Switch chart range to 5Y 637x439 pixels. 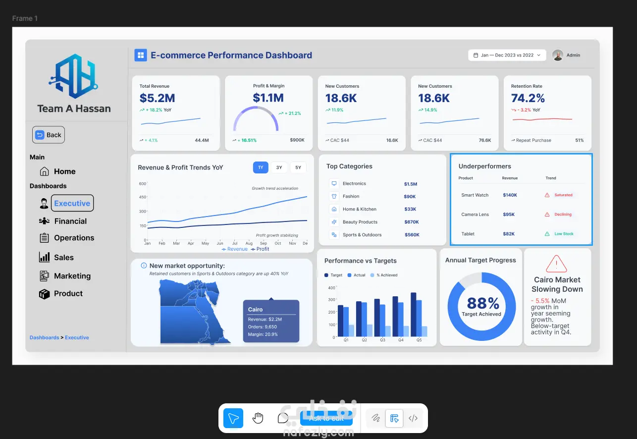tap(298, 167)
